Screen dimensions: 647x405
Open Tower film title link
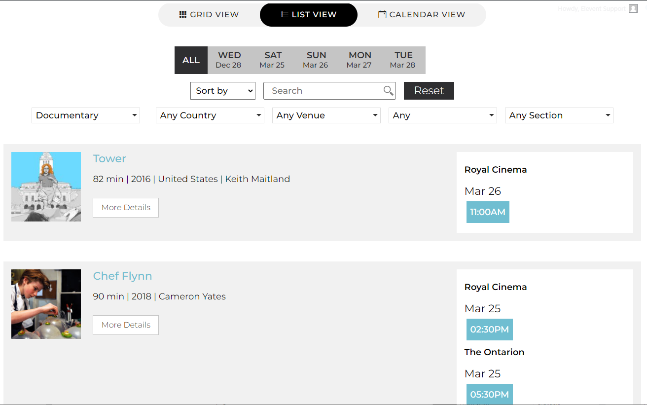(x=109, y=159)
